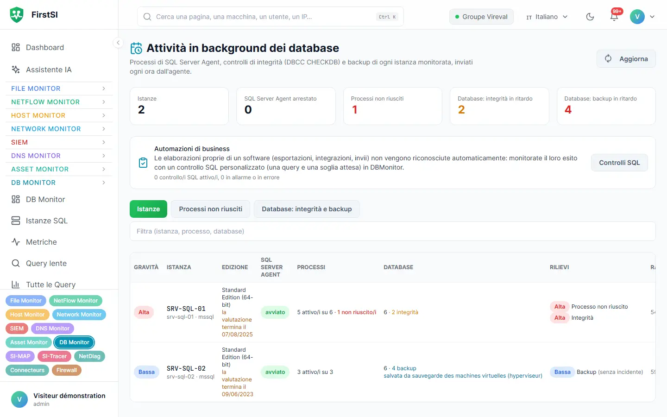Screen dimensions: 667x417
Task: Expand the ASSET MONITOR section
Action: 59,169
